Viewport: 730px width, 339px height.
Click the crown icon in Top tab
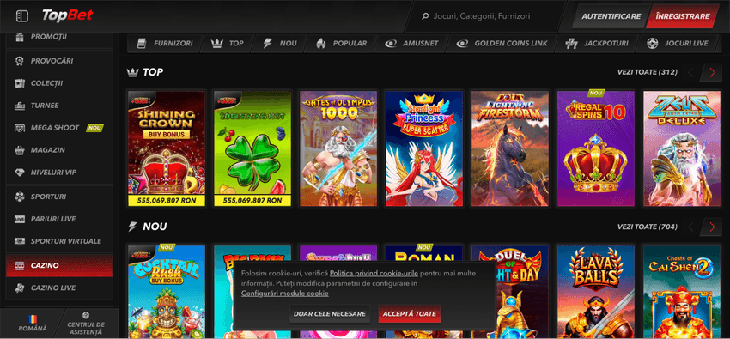[x=217, y=43]
